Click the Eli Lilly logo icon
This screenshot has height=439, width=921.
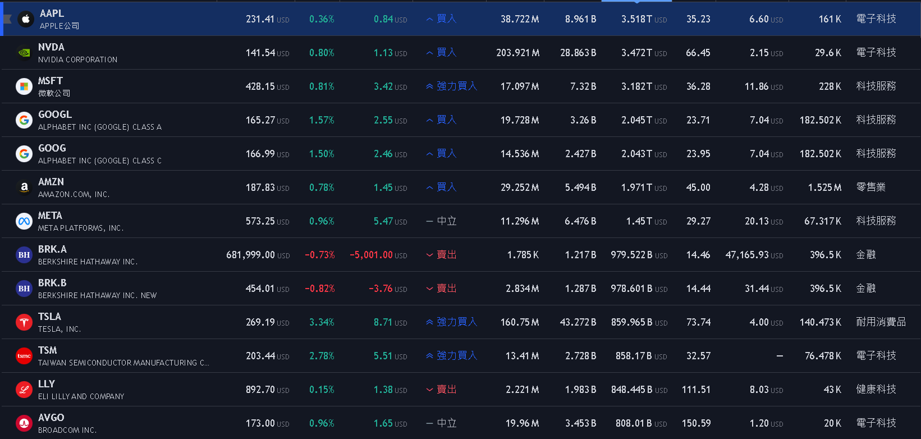[x=24, y=390]
